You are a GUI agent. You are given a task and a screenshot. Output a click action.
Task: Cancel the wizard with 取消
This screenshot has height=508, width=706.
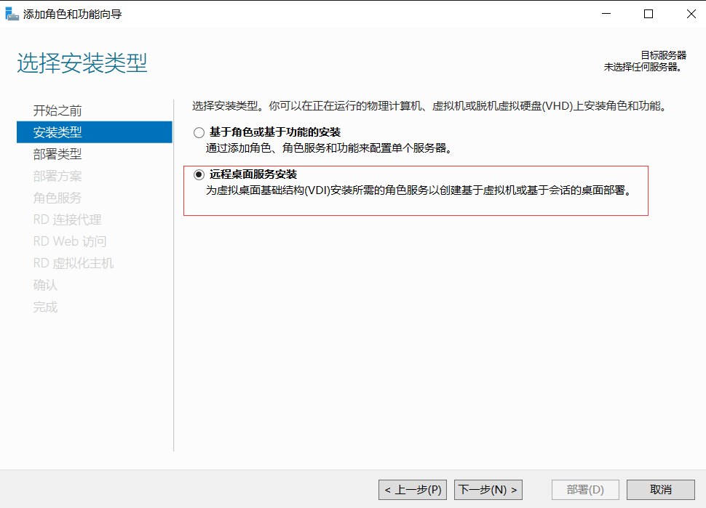(661, 490)
